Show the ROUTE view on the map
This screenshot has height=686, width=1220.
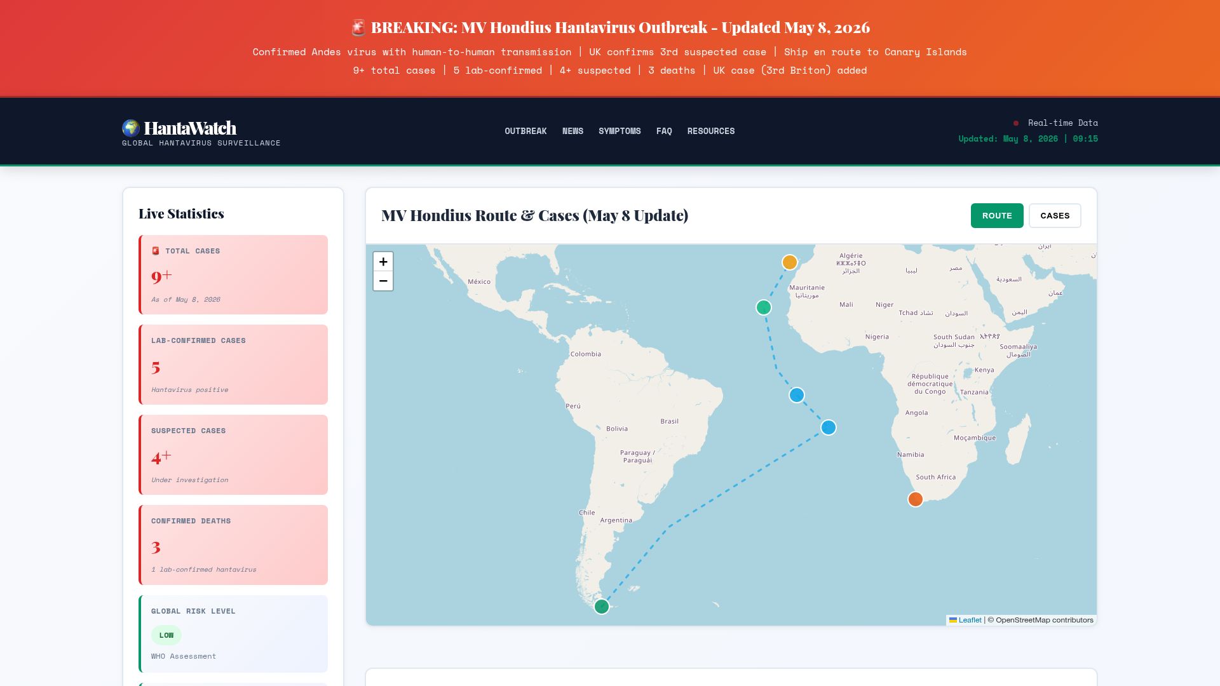point(997,215)
